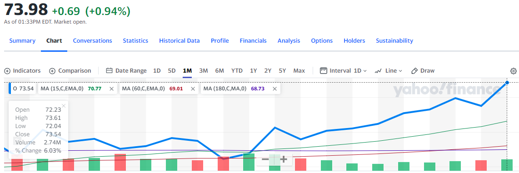Image resolution: width=519 pixels, height=173 pixels.
Task: Click the latest price point marker
Action: point(507,82)
